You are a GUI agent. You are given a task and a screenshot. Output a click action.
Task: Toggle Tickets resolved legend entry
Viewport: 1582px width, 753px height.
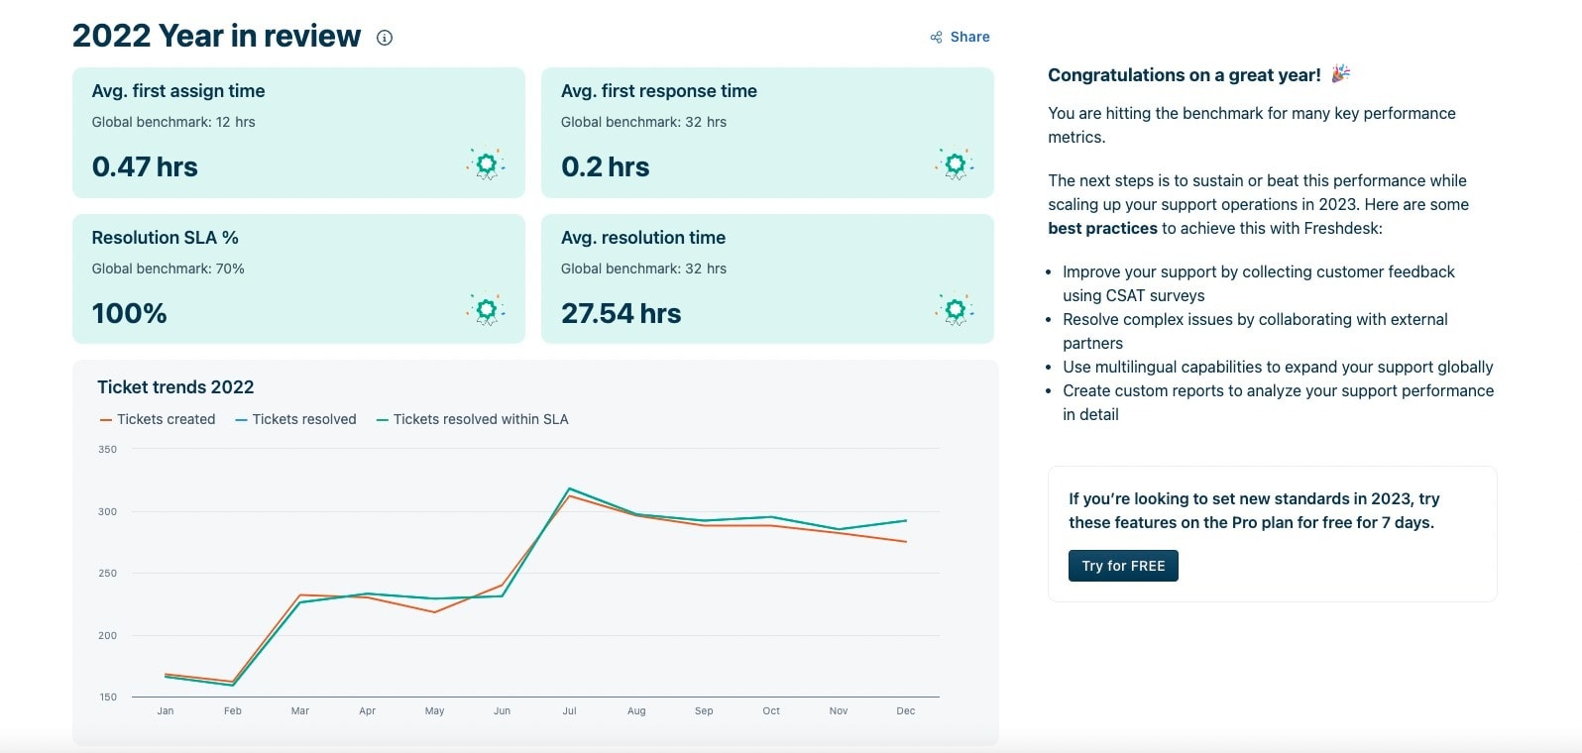295,419
